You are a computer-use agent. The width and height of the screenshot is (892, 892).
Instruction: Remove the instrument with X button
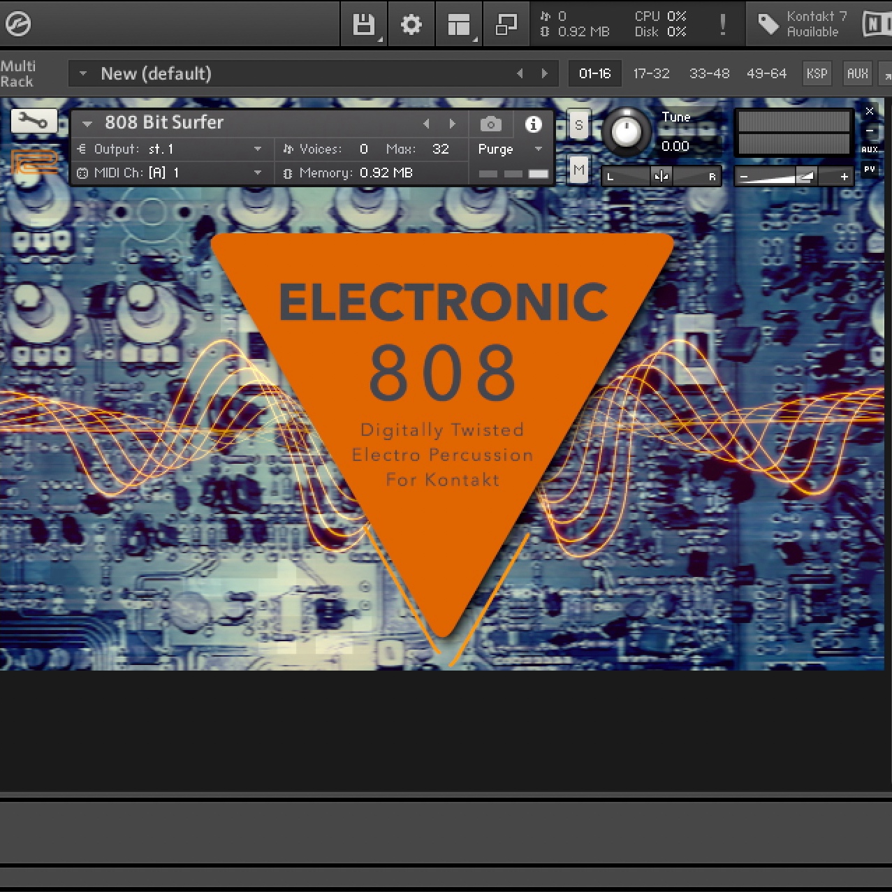tap(870, 111)
